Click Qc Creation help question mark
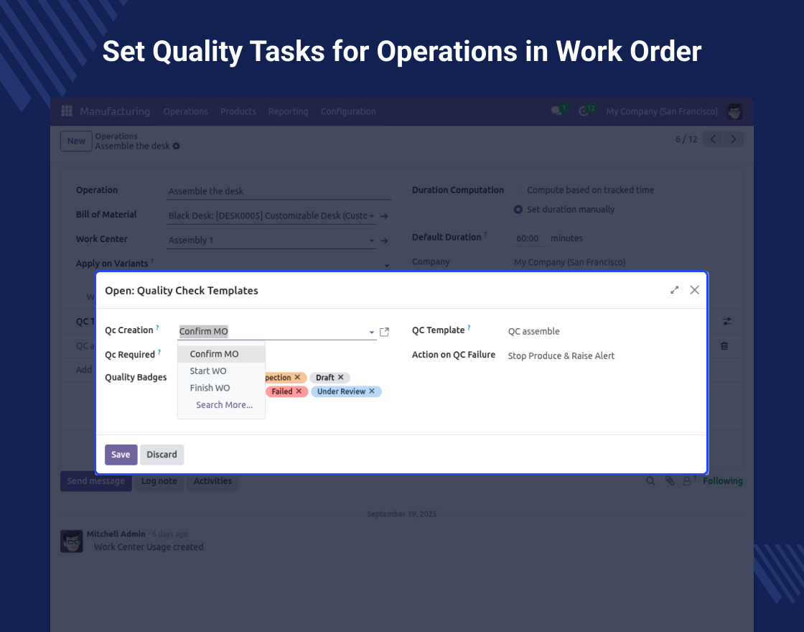The height and width of the screenshot is (632, 804). tap(157, 327)
